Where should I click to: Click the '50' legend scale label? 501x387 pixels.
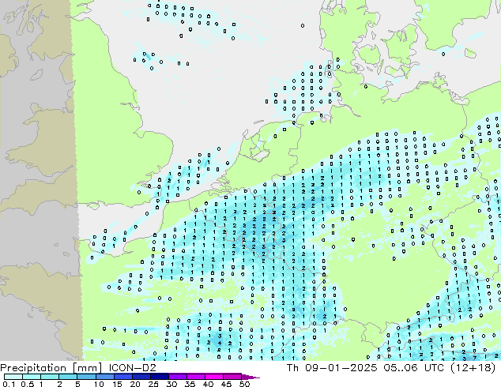coord(244,384)
